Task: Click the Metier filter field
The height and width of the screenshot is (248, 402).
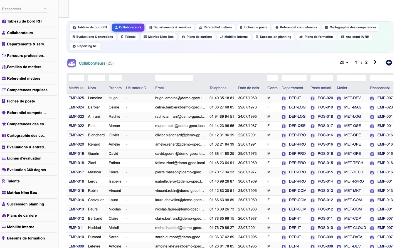Action: pyautogui.click(x=351, y=78)
